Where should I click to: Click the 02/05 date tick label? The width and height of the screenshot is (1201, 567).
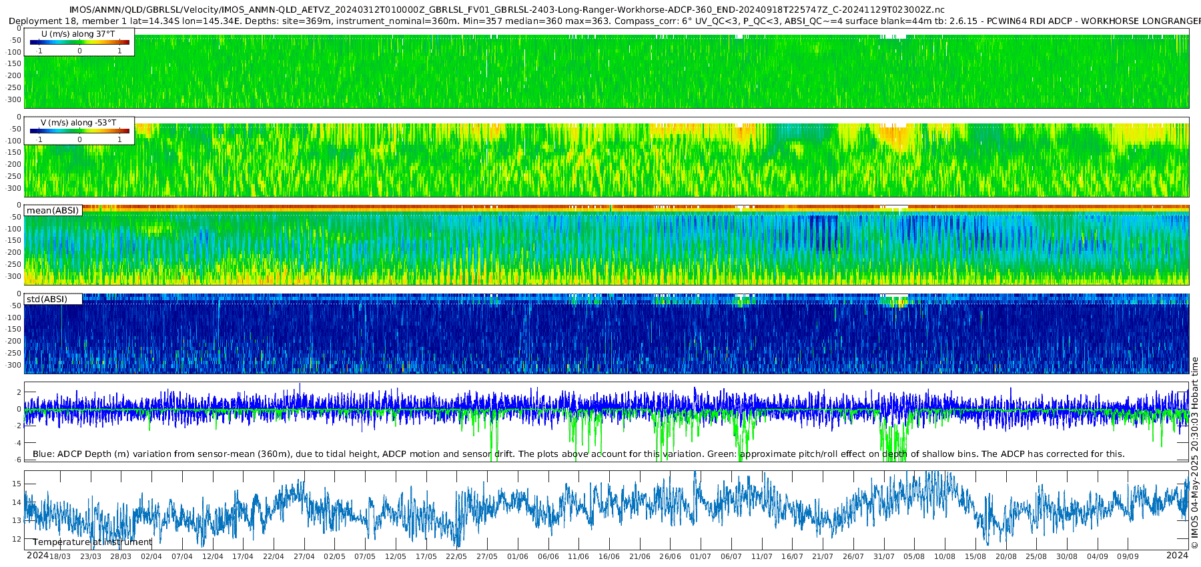point(335,556)
